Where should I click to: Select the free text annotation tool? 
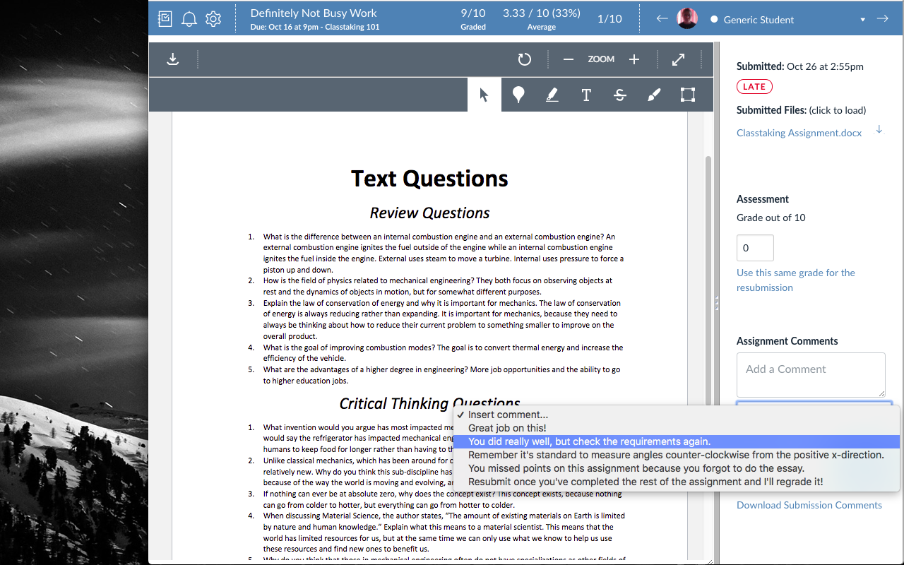click(x=585, y=94)
